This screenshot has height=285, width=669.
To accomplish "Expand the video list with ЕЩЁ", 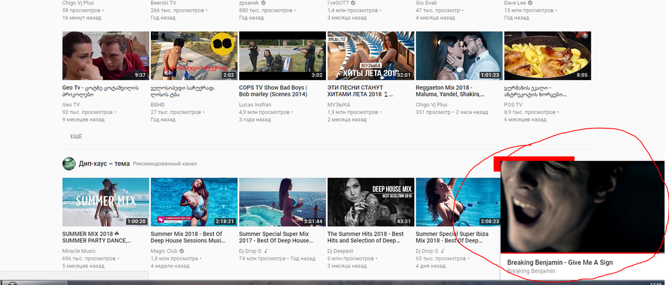I will [76, 136].
